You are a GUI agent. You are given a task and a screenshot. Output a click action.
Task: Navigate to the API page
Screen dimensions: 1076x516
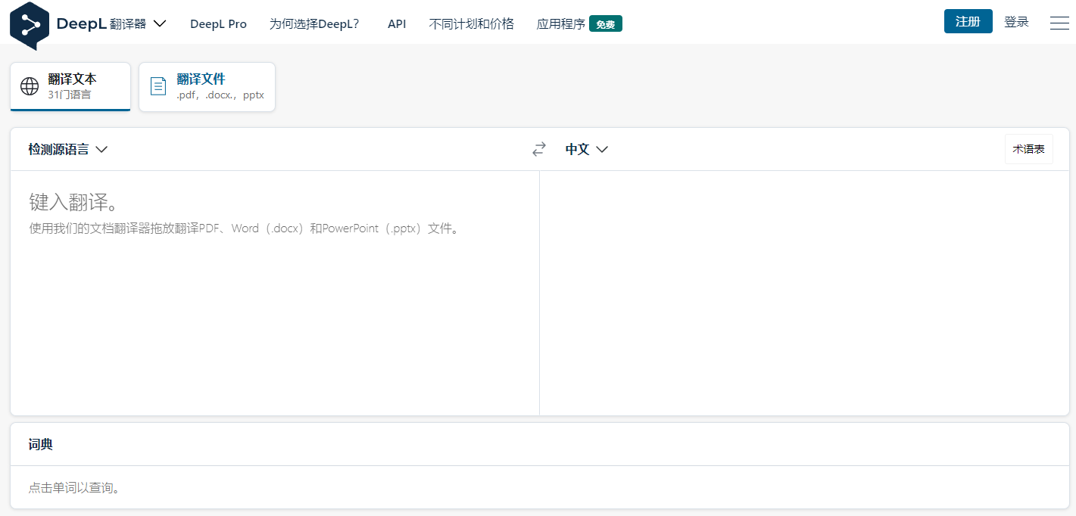(397, 23)
